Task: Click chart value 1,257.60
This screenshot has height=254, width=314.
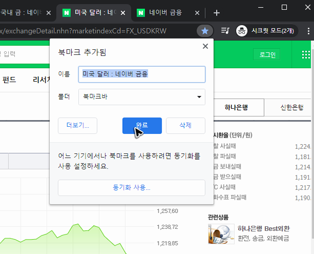Action: coord(167,211)
